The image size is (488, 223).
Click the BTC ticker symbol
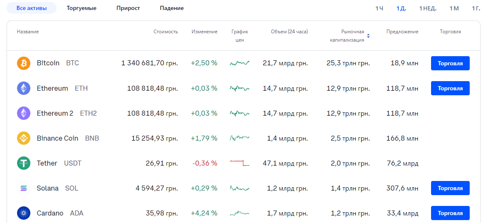pyautogui.click(x=72, y=63)
